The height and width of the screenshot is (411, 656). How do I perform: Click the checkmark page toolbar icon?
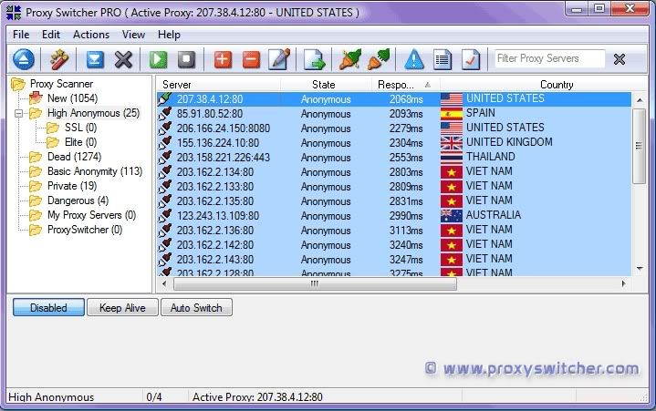pos(471,59)
